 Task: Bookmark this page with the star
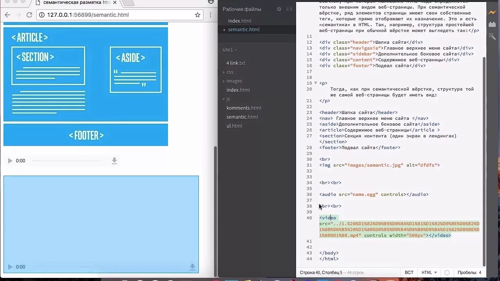click(x=198, y=15)
